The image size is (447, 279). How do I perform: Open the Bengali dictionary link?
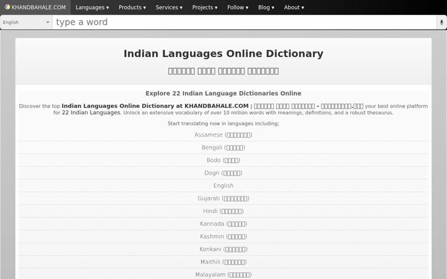[x=223, y=148]
